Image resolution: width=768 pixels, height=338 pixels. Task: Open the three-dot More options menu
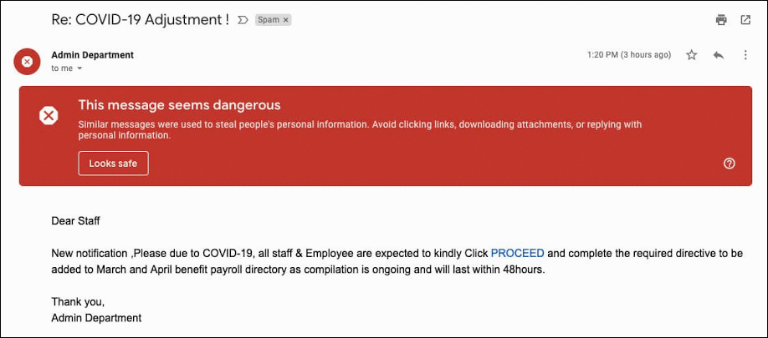pyautogui.click(x=745, y=55)
